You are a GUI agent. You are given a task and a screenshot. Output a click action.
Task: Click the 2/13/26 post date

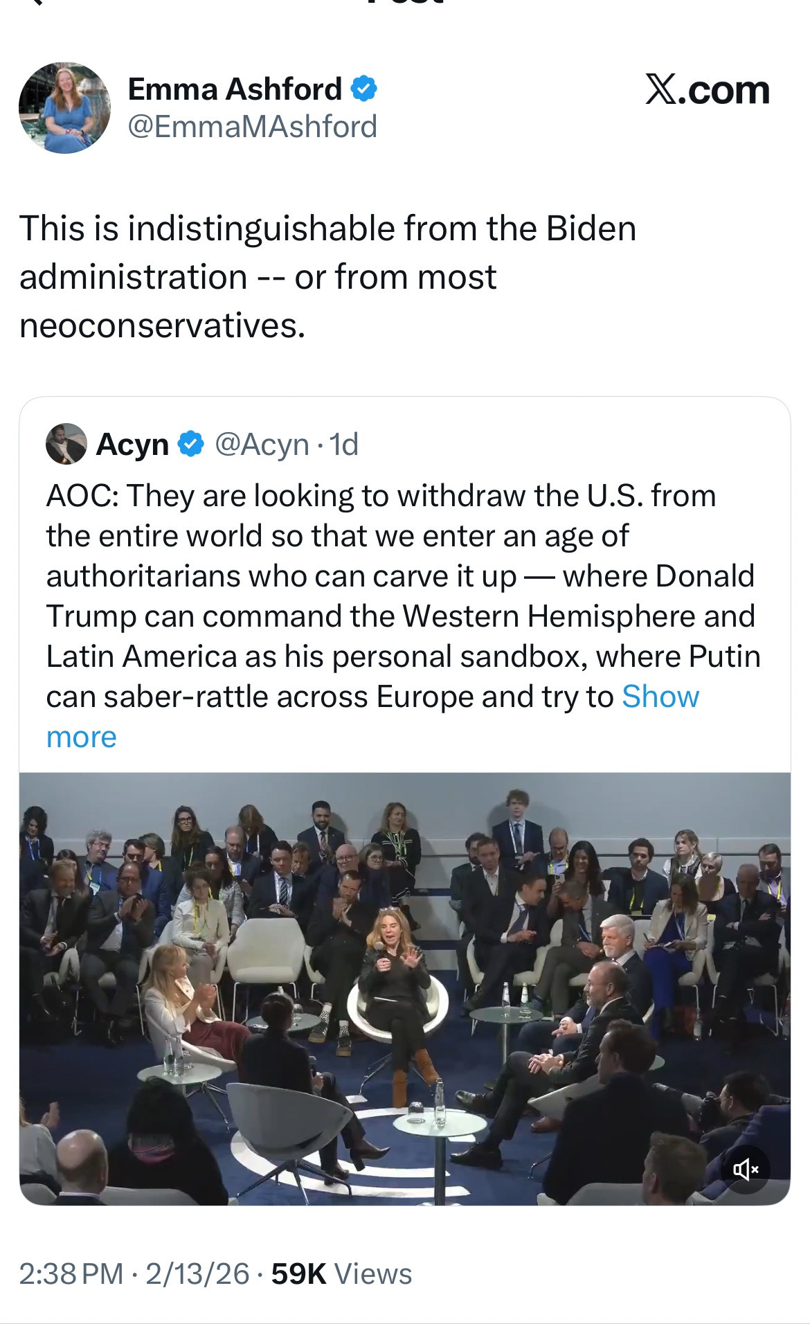[197, 1274]
